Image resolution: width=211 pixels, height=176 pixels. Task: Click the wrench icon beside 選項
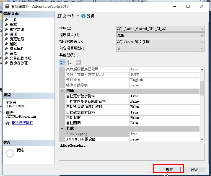(6, 34)
